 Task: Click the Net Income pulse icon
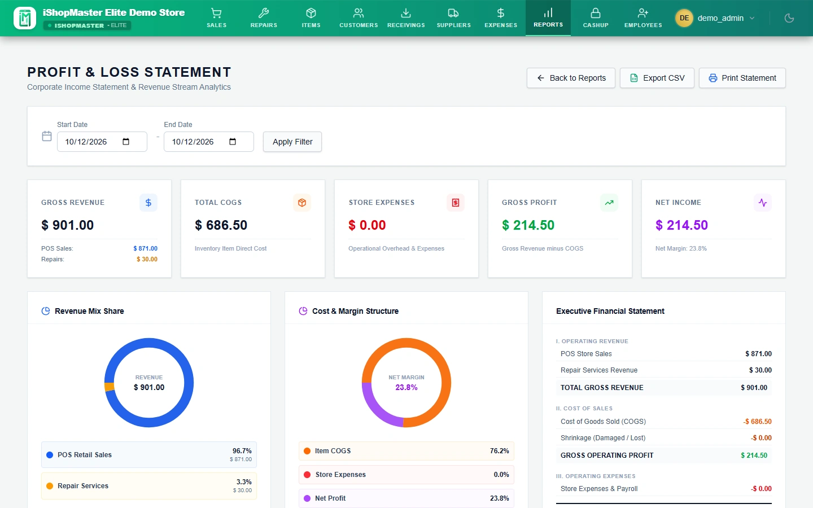point(763,203)
